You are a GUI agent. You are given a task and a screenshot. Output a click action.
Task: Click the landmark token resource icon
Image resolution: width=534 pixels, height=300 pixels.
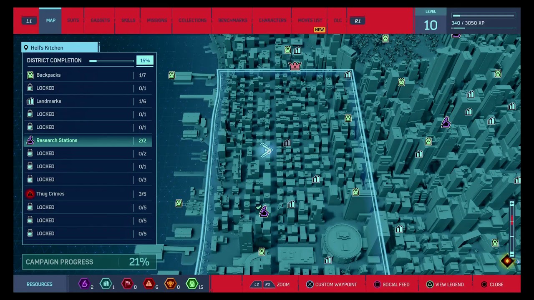[x=106, y=284]
